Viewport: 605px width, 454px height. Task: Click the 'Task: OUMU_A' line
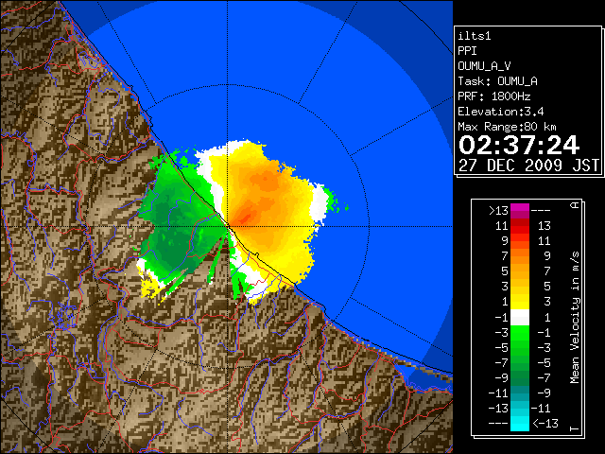click(x=498, y=81)
